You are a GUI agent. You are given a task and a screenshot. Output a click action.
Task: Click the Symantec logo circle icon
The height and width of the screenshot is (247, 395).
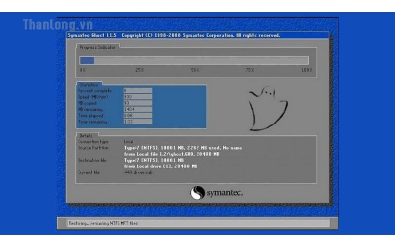coord(197,193)
